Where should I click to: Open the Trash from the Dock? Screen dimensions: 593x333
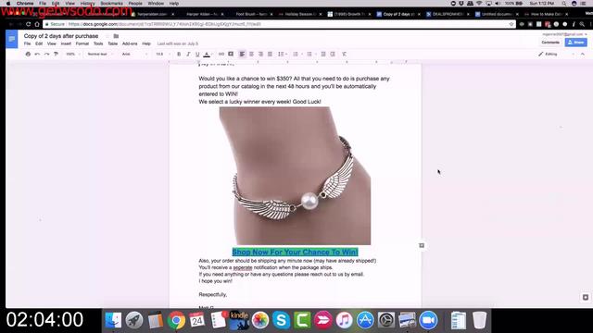coord(479,320)
